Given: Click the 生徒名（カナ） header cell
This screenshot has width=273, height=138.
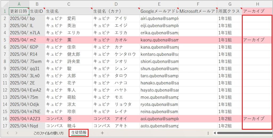Looking at the screenshot, I should point(116,11).
